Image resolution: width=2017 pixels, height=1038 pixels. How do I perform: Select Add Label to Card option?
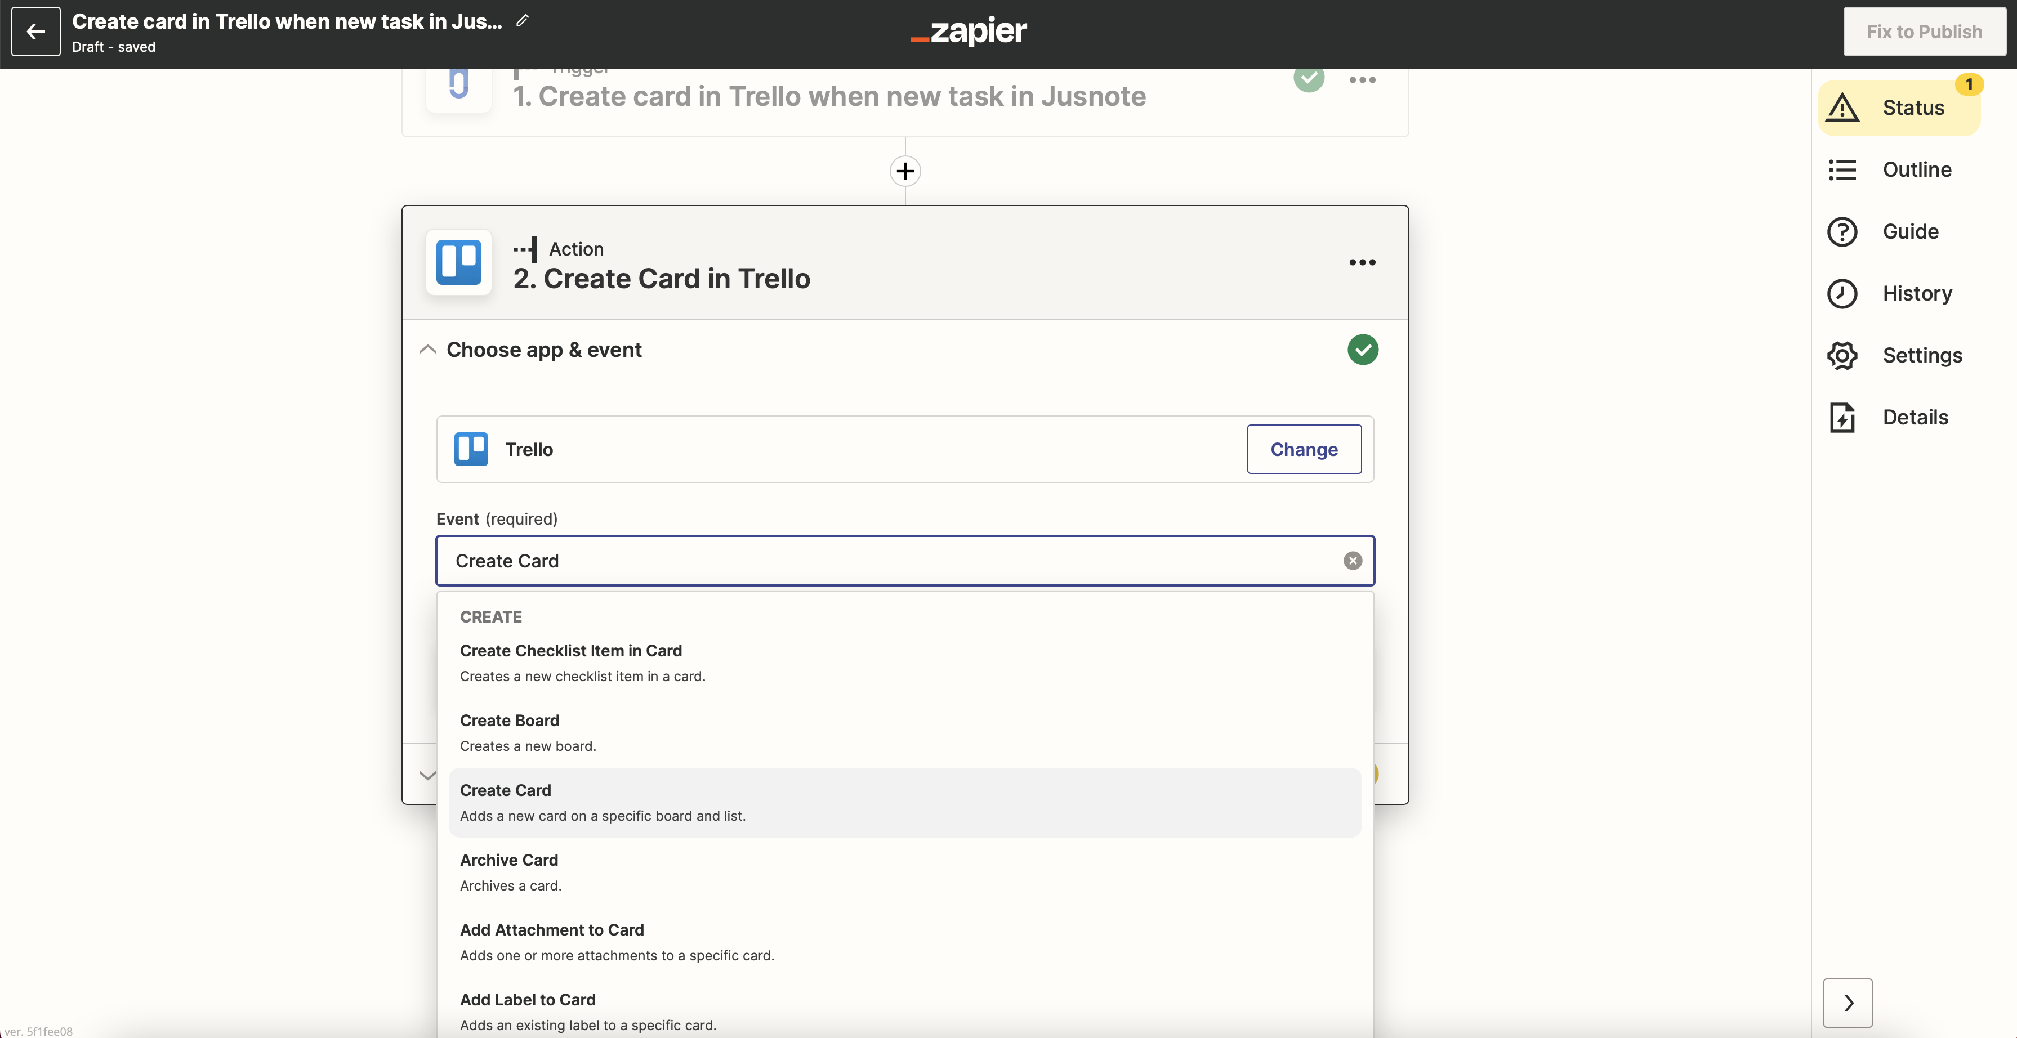point(905,1012)
